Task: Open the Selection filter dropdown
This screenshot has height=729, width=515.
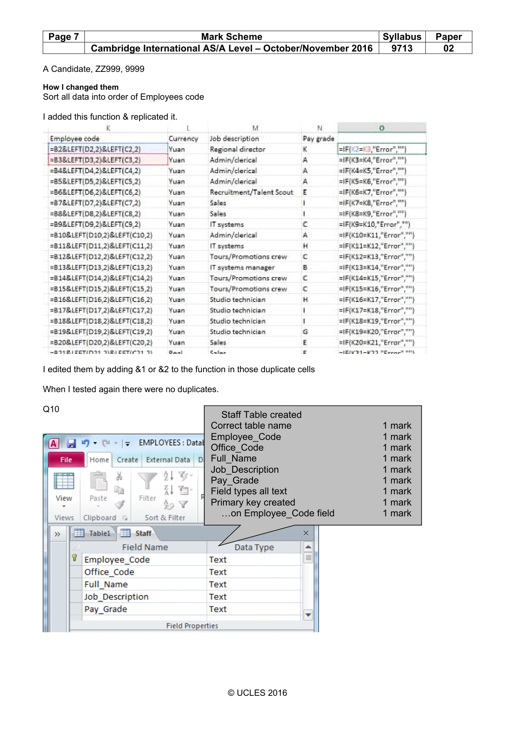Action: click(x=185, y=476)
